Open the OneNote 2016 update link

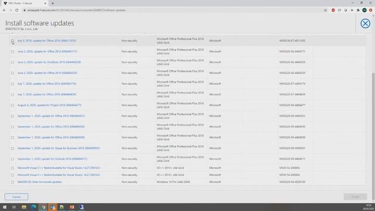49,62
